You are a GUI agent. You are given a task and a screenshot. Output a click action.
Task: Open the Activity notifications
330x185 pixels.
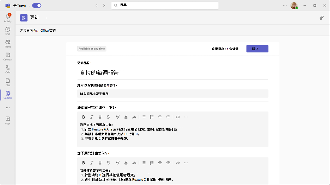pos(8,18)
